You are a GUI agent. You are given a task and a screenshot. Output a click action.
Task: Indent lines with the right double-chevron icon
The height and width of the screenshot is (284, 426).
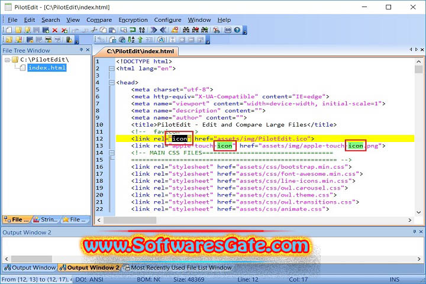coord(154,30)
